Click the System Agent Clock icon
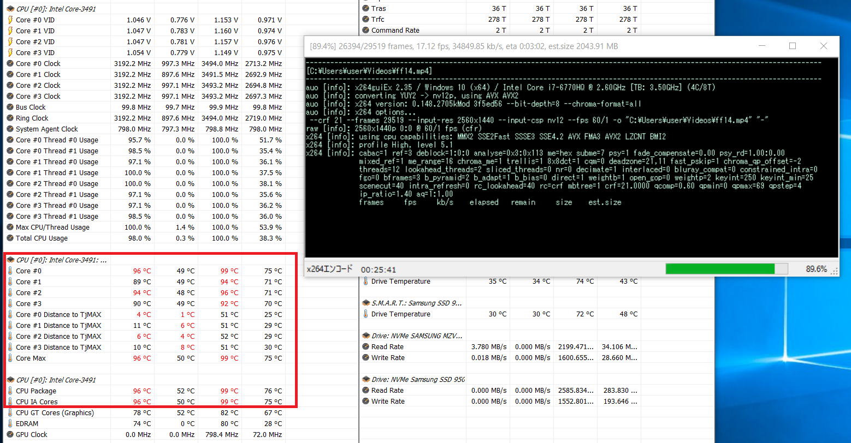851x443 pixels. click(x=10, y=129)
